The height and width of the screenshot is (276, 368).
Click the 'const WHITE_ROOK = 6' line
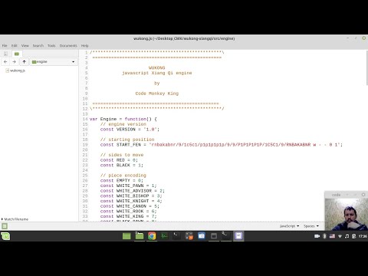(x=128, y=211)
